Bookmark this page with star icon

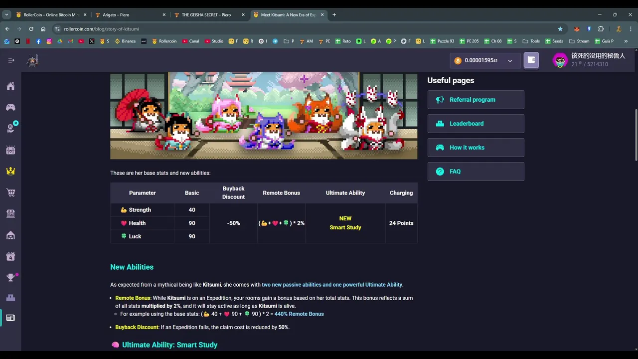(x=560, y=29)
